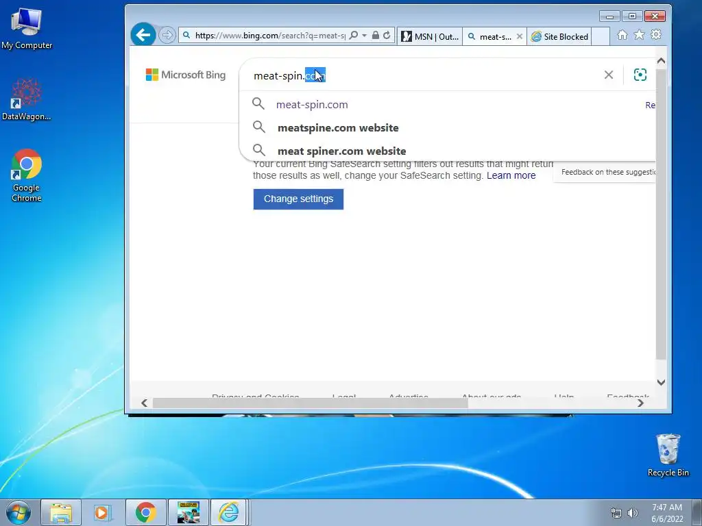
Task: Click the address bar URL field
Action: (270, 36)
